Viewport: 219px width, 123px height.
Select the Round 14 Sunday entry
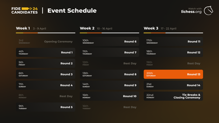click(173, 85)
